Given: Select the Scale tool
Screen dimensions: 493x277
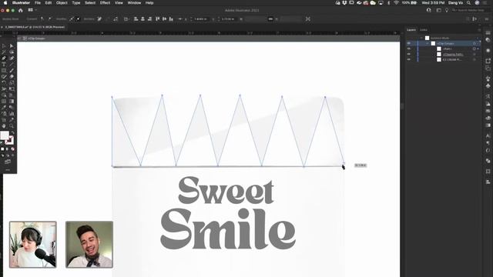Looking at the screenshot, I should tap(12, 83).
